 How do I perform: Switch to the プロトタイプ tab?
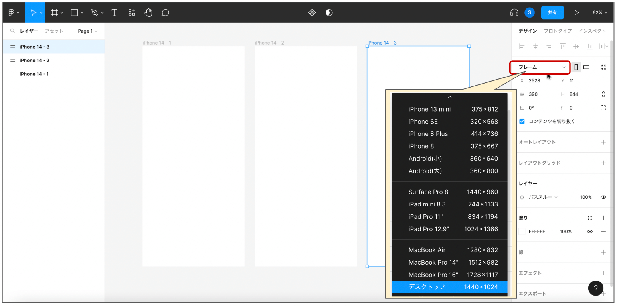click(x=558, y=31)
